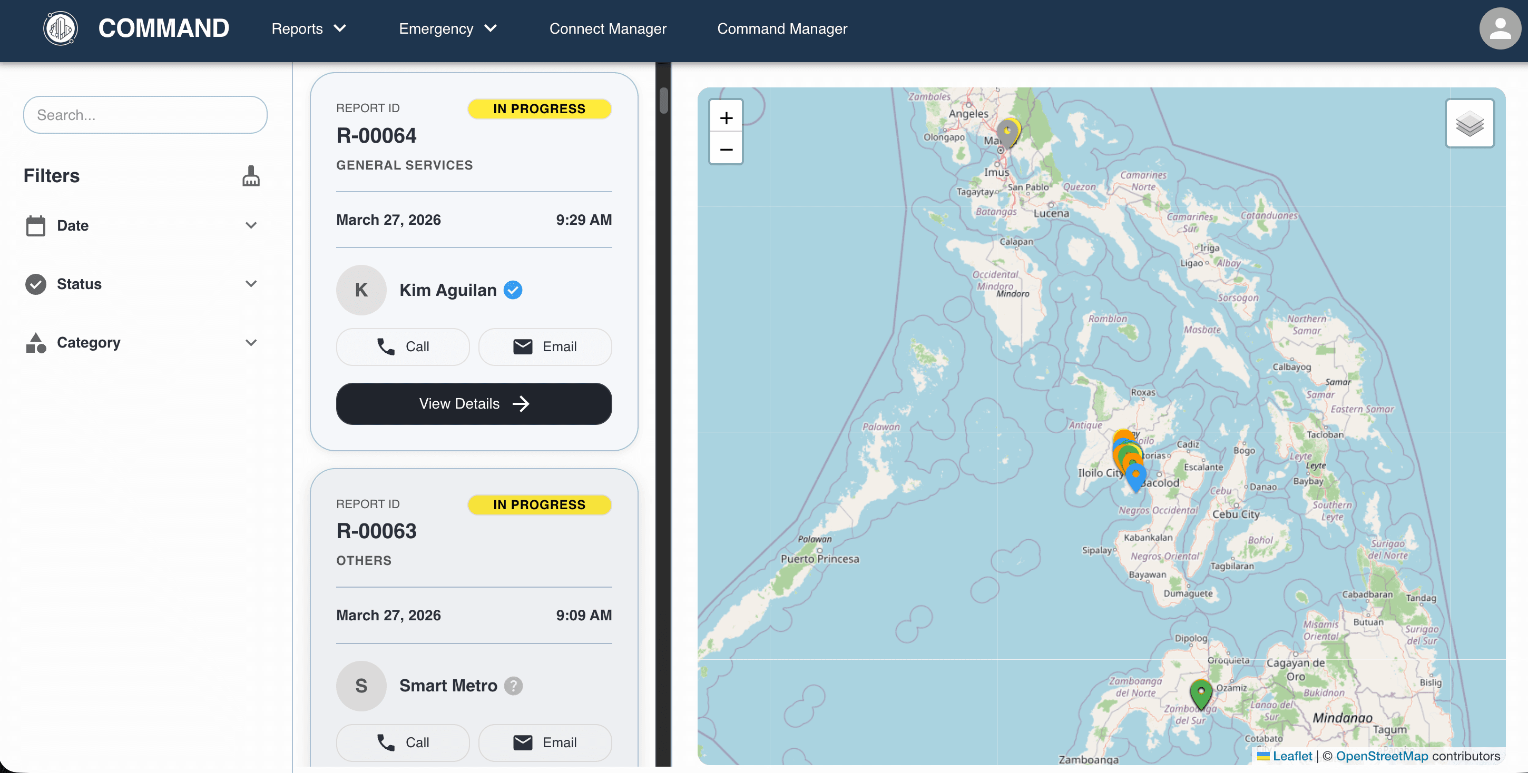Click the COMMAND logo icon
The image size is (1528, 773).
[61, 28]
